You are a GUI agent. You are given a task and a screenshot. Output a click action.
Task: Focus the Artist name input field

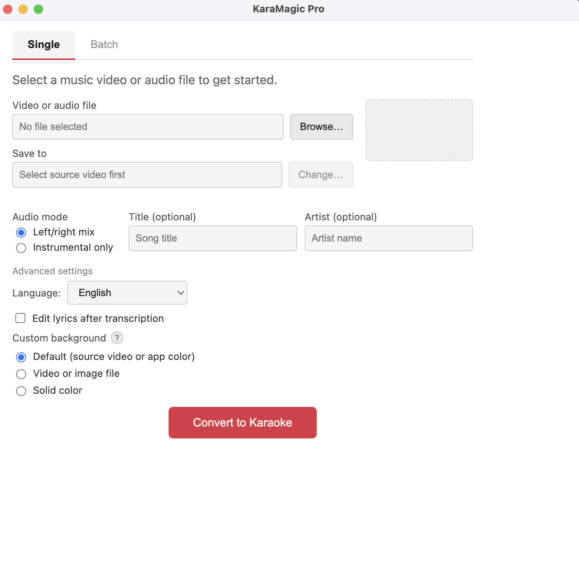click(x=389, y=238)
